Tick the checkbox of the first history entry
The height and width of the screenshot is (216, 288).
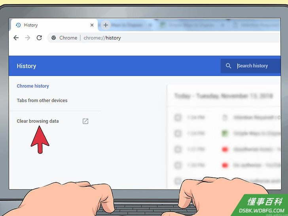178,117
